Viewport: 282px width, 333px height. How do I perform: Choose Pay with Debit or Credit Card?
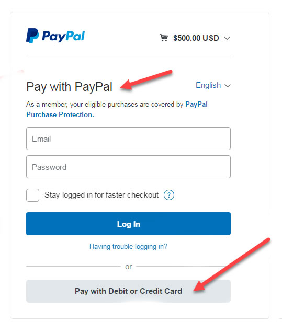(x=128, y=291)
